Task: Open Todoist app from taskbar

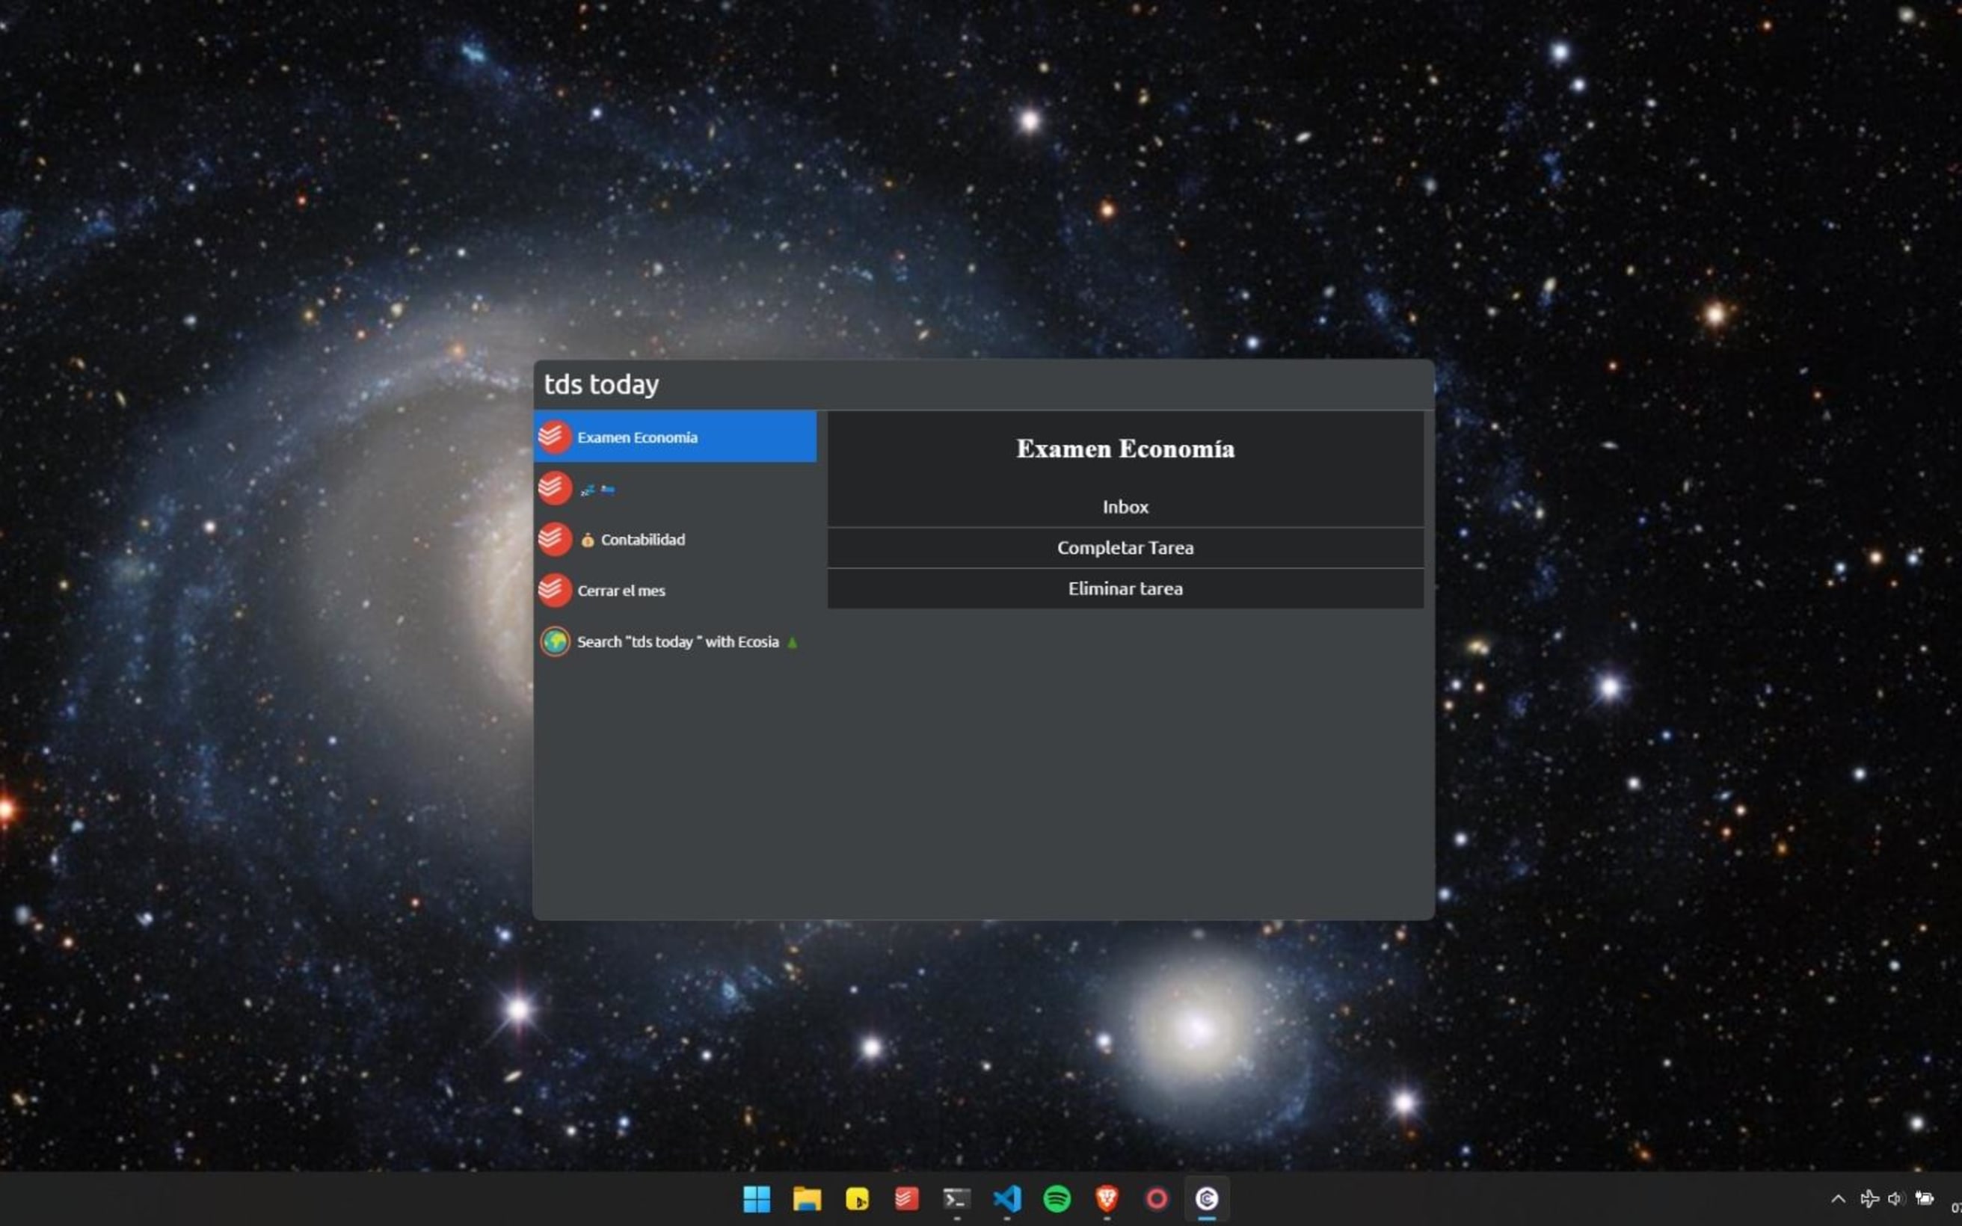Action: pyautogui.click(x=905, y=1199)
